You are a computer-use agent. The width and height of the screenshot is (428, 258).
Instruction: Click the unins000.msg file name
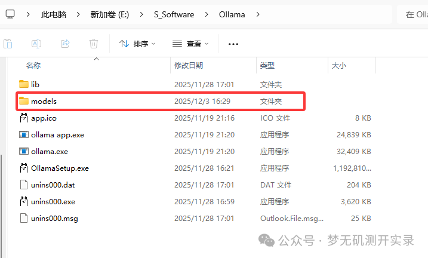54,219
